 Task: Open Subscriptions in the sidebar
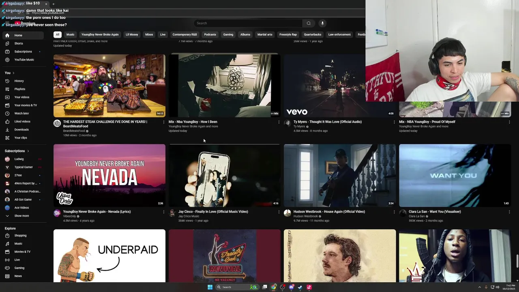coord(23,52)
